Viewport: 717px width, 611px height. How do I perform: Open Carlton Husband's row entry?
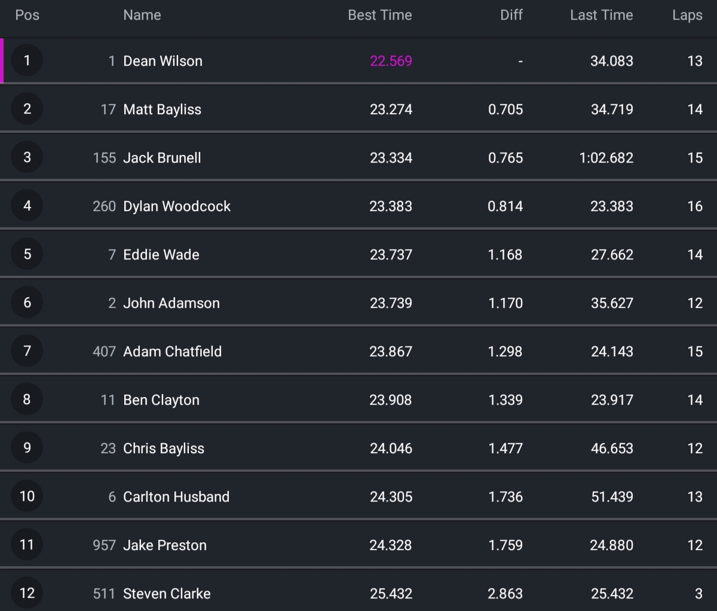click(176, 497)
